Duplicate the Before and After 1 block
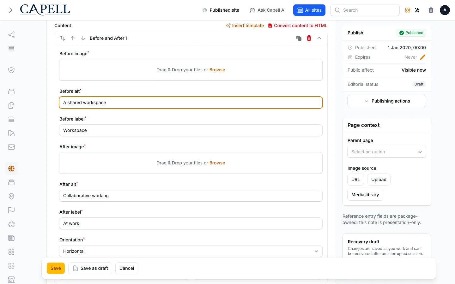 coord(299,38)
